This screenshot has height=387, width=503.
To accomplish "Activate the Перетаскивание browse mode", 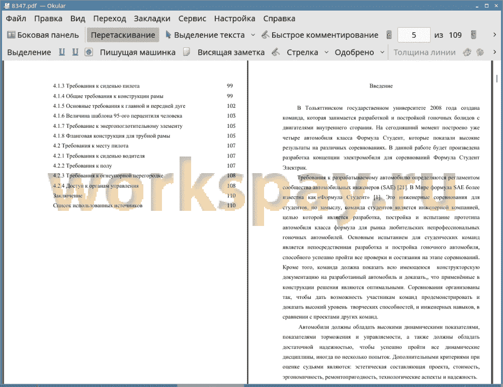I will (123, 35).
